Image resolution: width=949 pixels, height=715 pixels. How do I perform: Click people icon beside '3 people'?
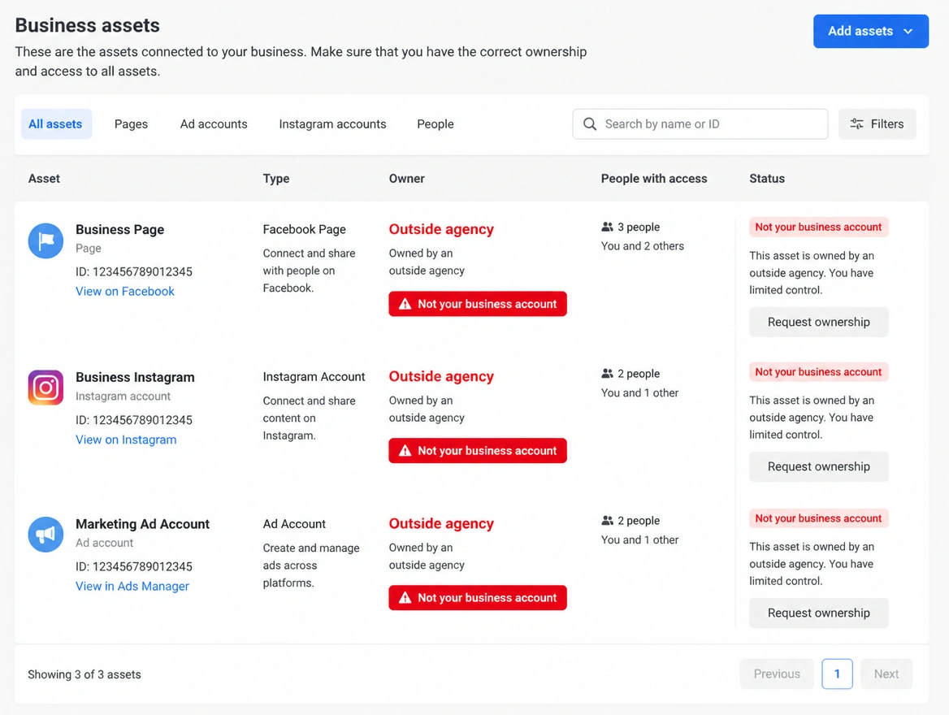607,227
